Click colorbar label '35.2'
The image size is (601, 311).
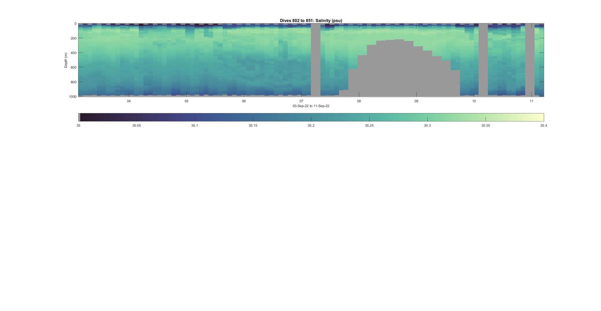(311, 125)
